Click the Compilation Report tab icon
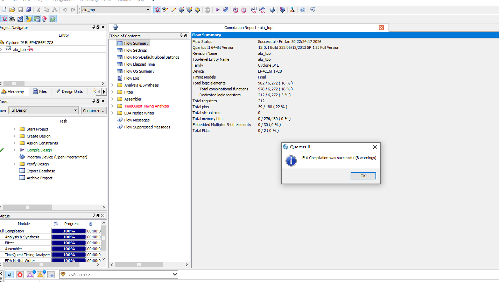The width and height of the screenshot is (499, 282). [115, 27]
